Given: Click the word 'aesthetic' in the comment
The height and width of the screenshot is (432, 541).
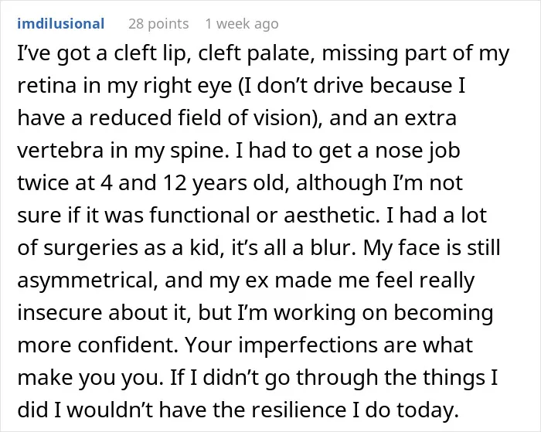Looking at the screenshot, I should click(x=328, y=216).
